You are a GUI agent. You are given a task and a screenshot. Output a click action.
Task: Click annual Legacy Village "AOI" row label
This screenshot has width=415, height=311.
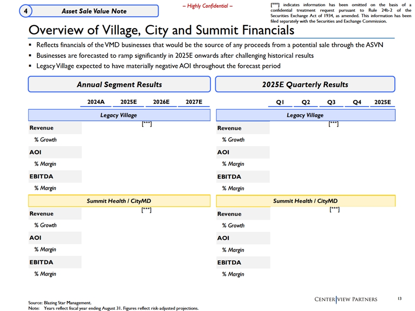35,152
